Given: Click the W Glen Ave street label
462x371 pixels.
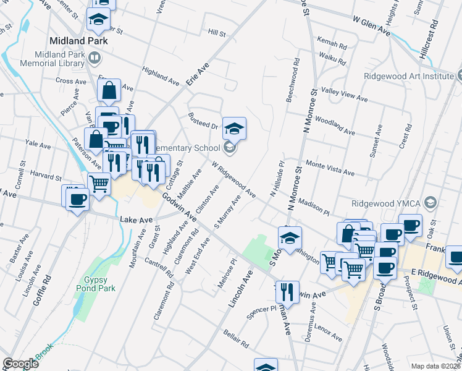Looking at the screenshot, I should [372, 26].
